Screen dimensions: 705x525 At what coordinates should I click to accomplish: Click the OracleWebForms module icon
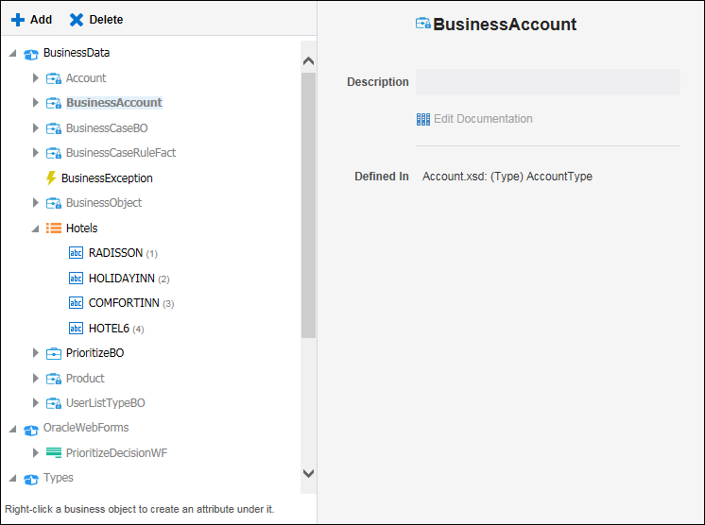pyautogui.click(x=31, y=428)
